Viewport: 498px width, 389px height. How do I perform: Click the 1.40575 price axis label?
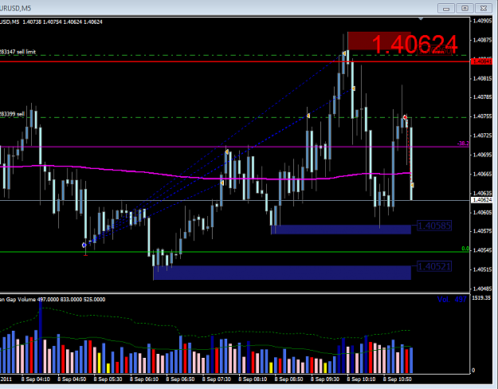click(482, 231)
